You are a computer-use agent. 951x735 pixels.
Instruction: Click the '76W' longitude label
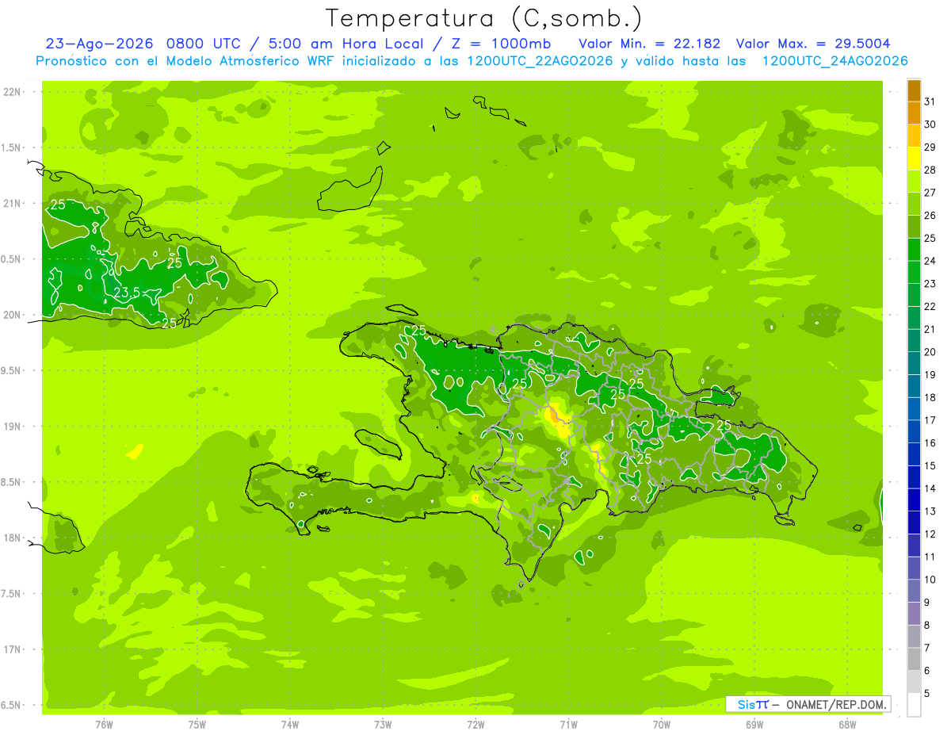click(104, 724)
